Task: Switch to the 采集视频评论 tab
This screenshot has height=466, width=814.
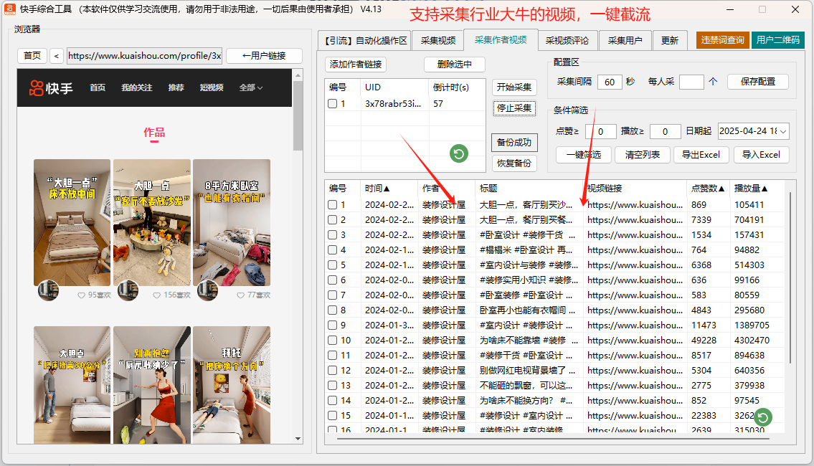Action: tap(567, 41)
